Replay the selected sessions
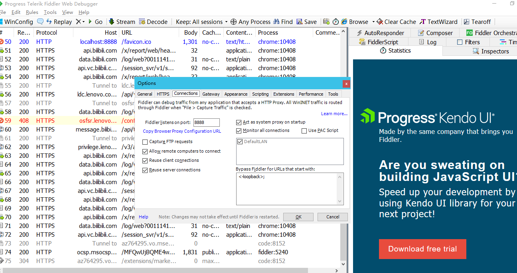 59,22
